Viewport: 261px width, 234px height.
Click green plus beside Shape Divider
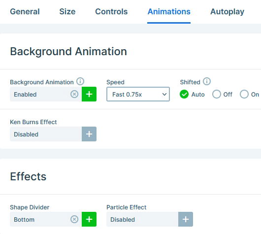point(89,219)
